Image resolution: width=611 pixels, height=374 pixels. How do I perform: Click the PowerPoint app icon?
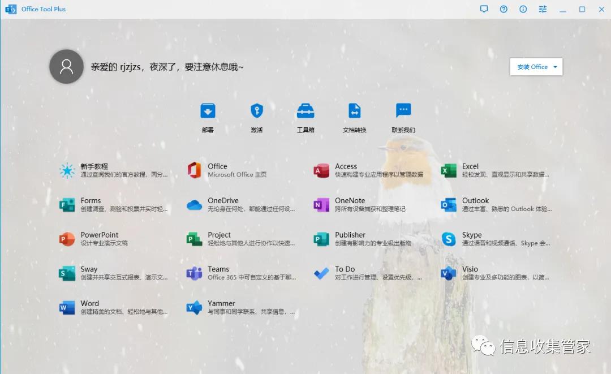coord(67,239)
